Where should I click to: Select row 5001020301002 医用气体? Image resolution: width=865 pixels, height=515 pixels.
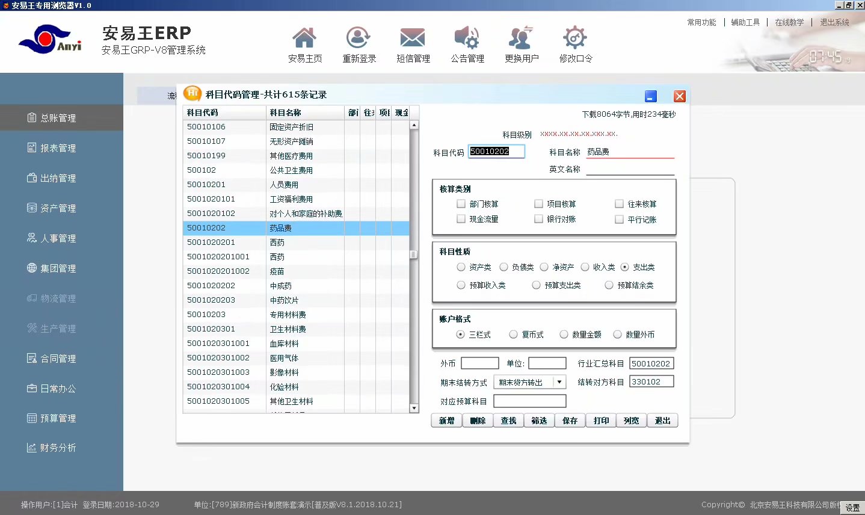[x=296, y=358]
